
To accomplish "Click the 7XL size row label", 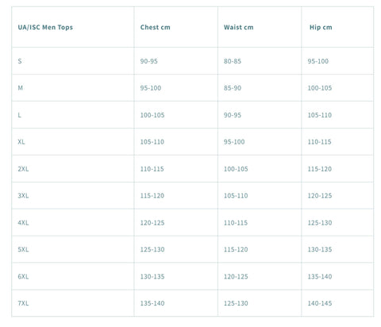I will (x=23, y=303).
